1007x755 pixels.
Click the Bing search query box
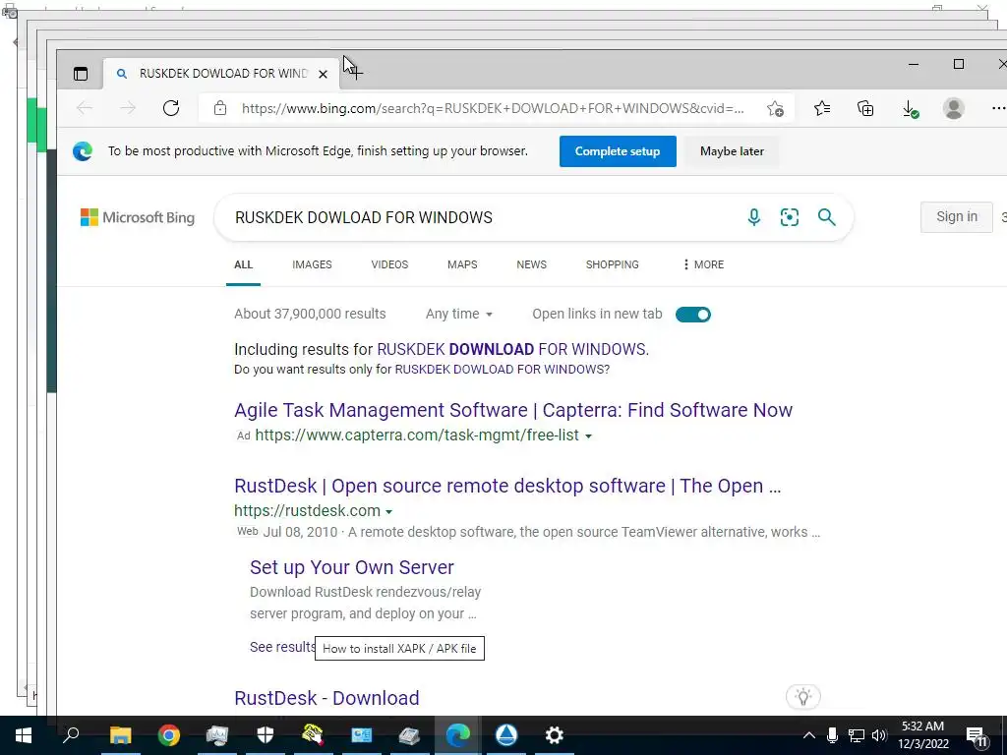tap(482, 217)
